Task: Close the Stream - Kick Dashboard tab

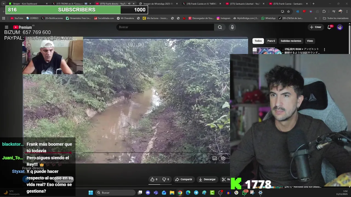Action: coord(47,4)
